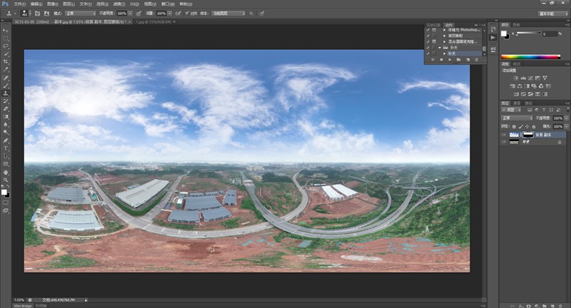Viewport: 571px width, 308px height.
Task: Select the Zoom tool in toolbar
Action: tap(6, 180)
